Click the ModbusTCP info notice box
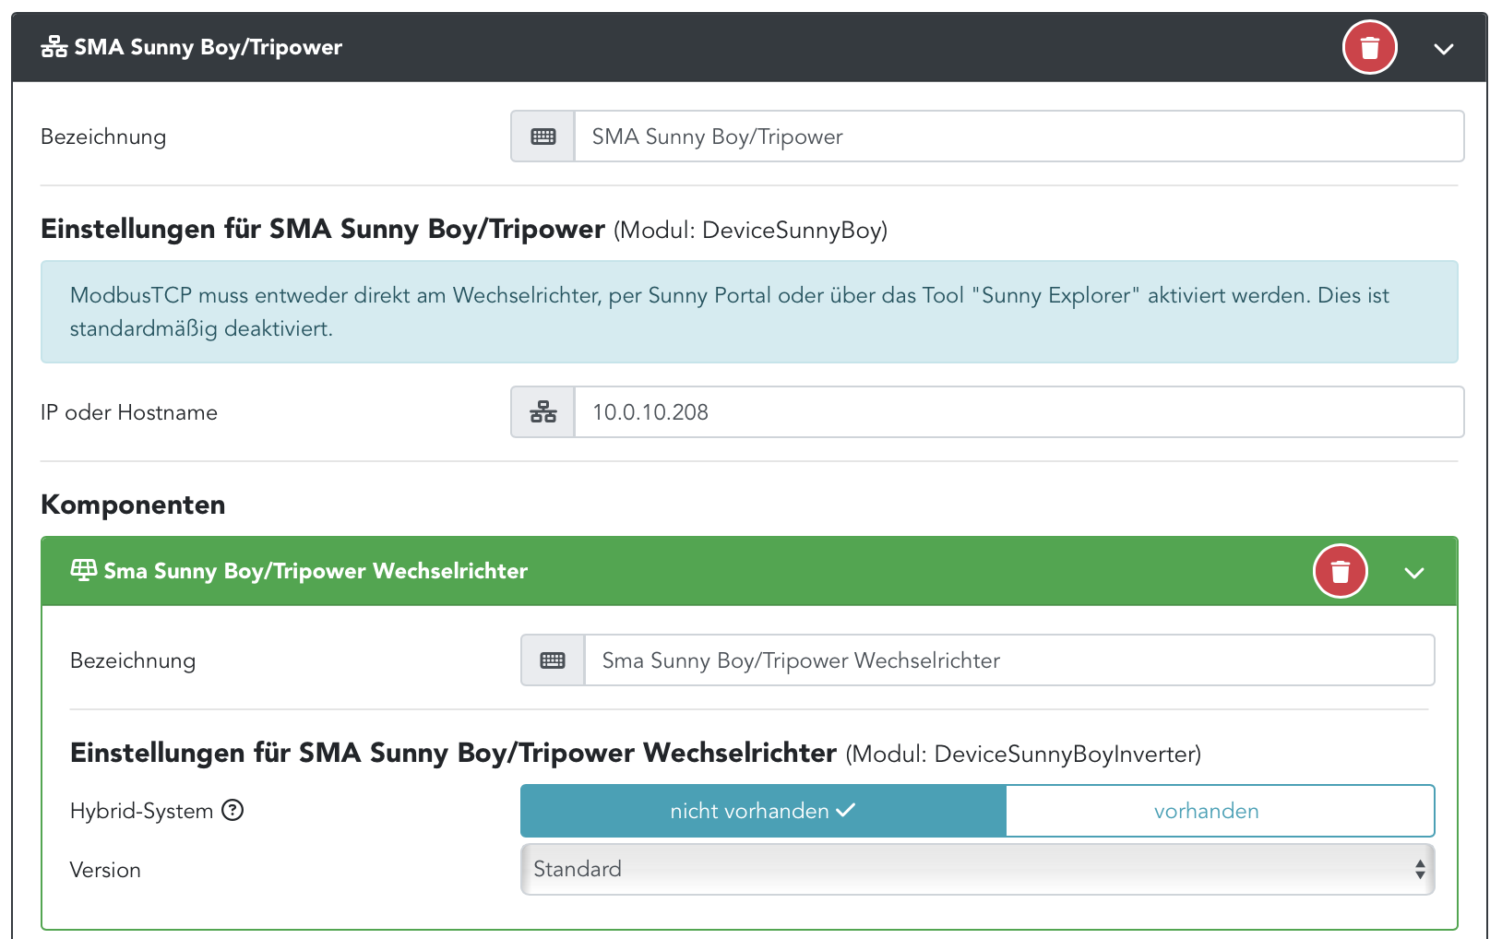This screenshot has width=1502, height=939. click(x=749, y=312)
